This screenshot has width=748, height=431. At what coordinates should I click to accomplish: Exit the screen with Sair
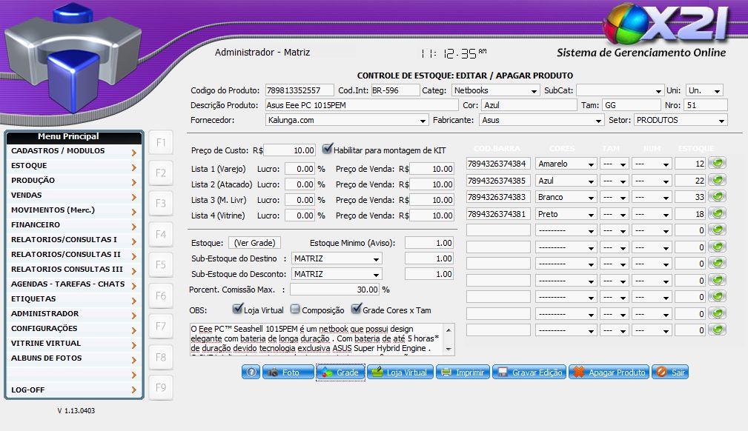click(670, 372)
